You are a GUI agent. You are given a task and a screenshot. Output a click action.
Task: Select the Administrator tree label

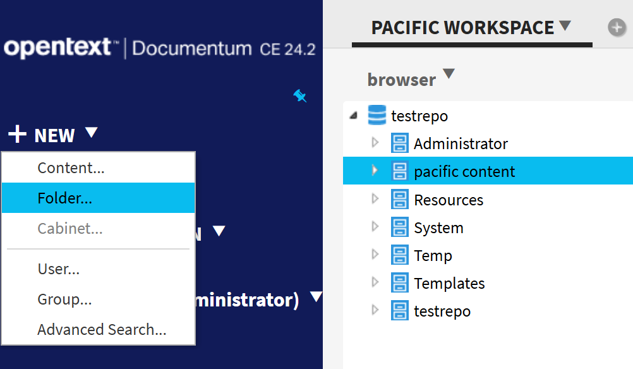(x=461, y=143)
